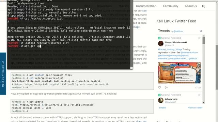Open Joseph Mlodzianowski's profile name link
Image resolution: width=218 pixels, height=122 pixels.
click(176, 42)
